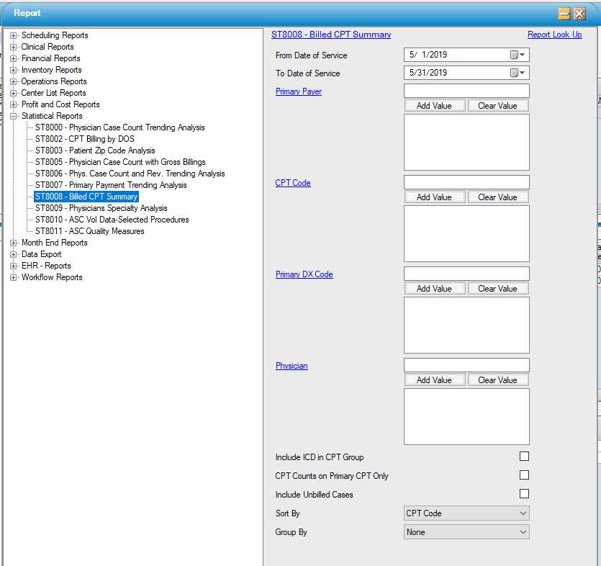Minimize the Report window
601x566 pixels.
click(x=564, y=14)
